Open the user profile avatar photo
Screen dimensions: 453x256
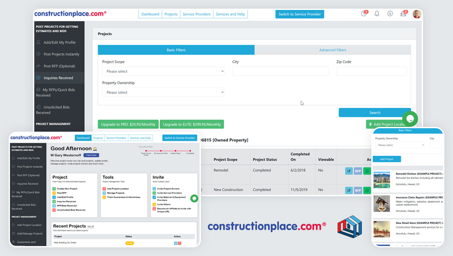click(417, 14)
